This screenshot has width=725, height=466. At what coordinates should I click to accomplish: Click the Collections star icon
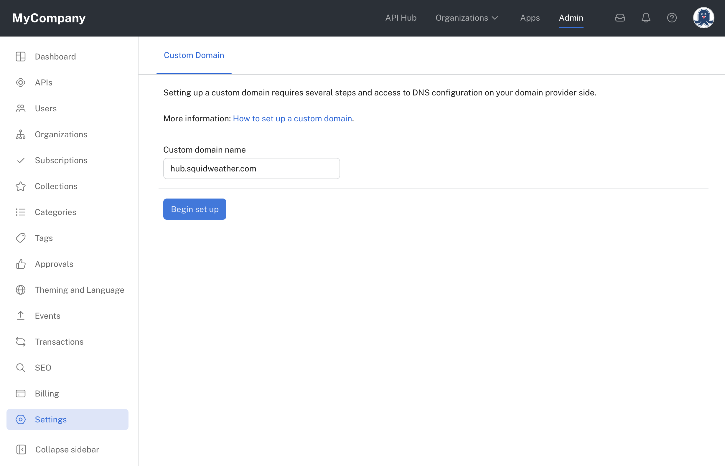click(x=21, y=186)
